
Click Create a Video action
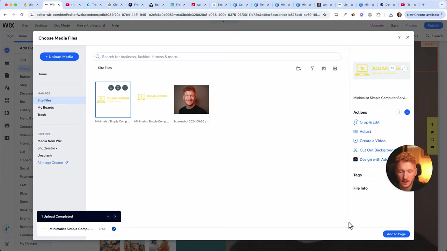(x=369, y=141)
